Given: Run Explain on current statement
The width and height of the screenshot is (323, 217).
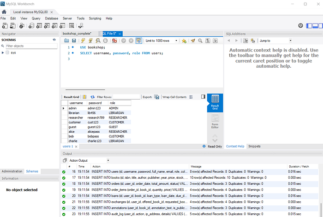Looking at the screenshot, I should pyautogui.click(x=98, y=41).
